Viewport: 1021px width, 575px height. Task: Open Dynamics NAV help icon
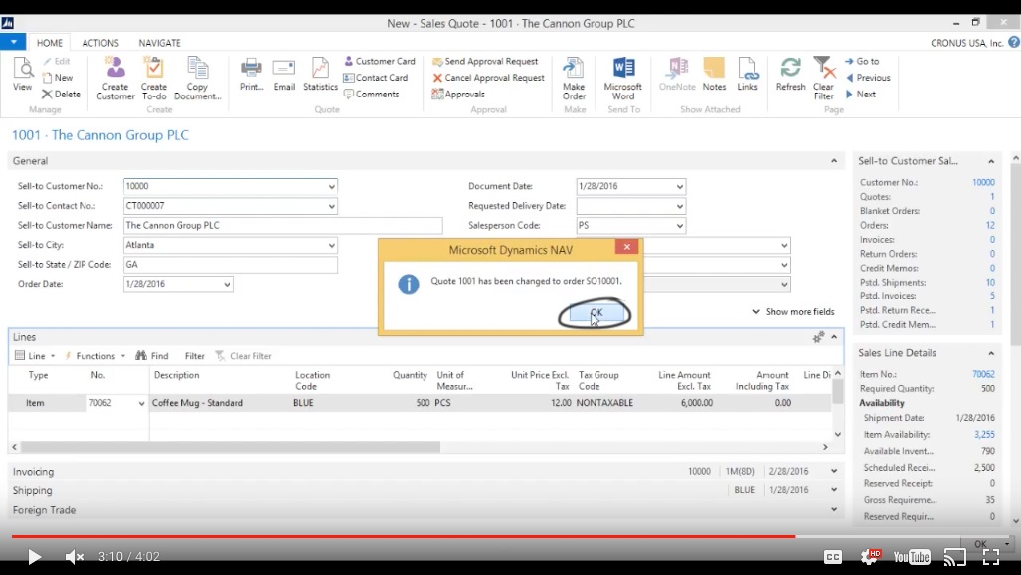pyautogui.click(x=1014, y=42)
